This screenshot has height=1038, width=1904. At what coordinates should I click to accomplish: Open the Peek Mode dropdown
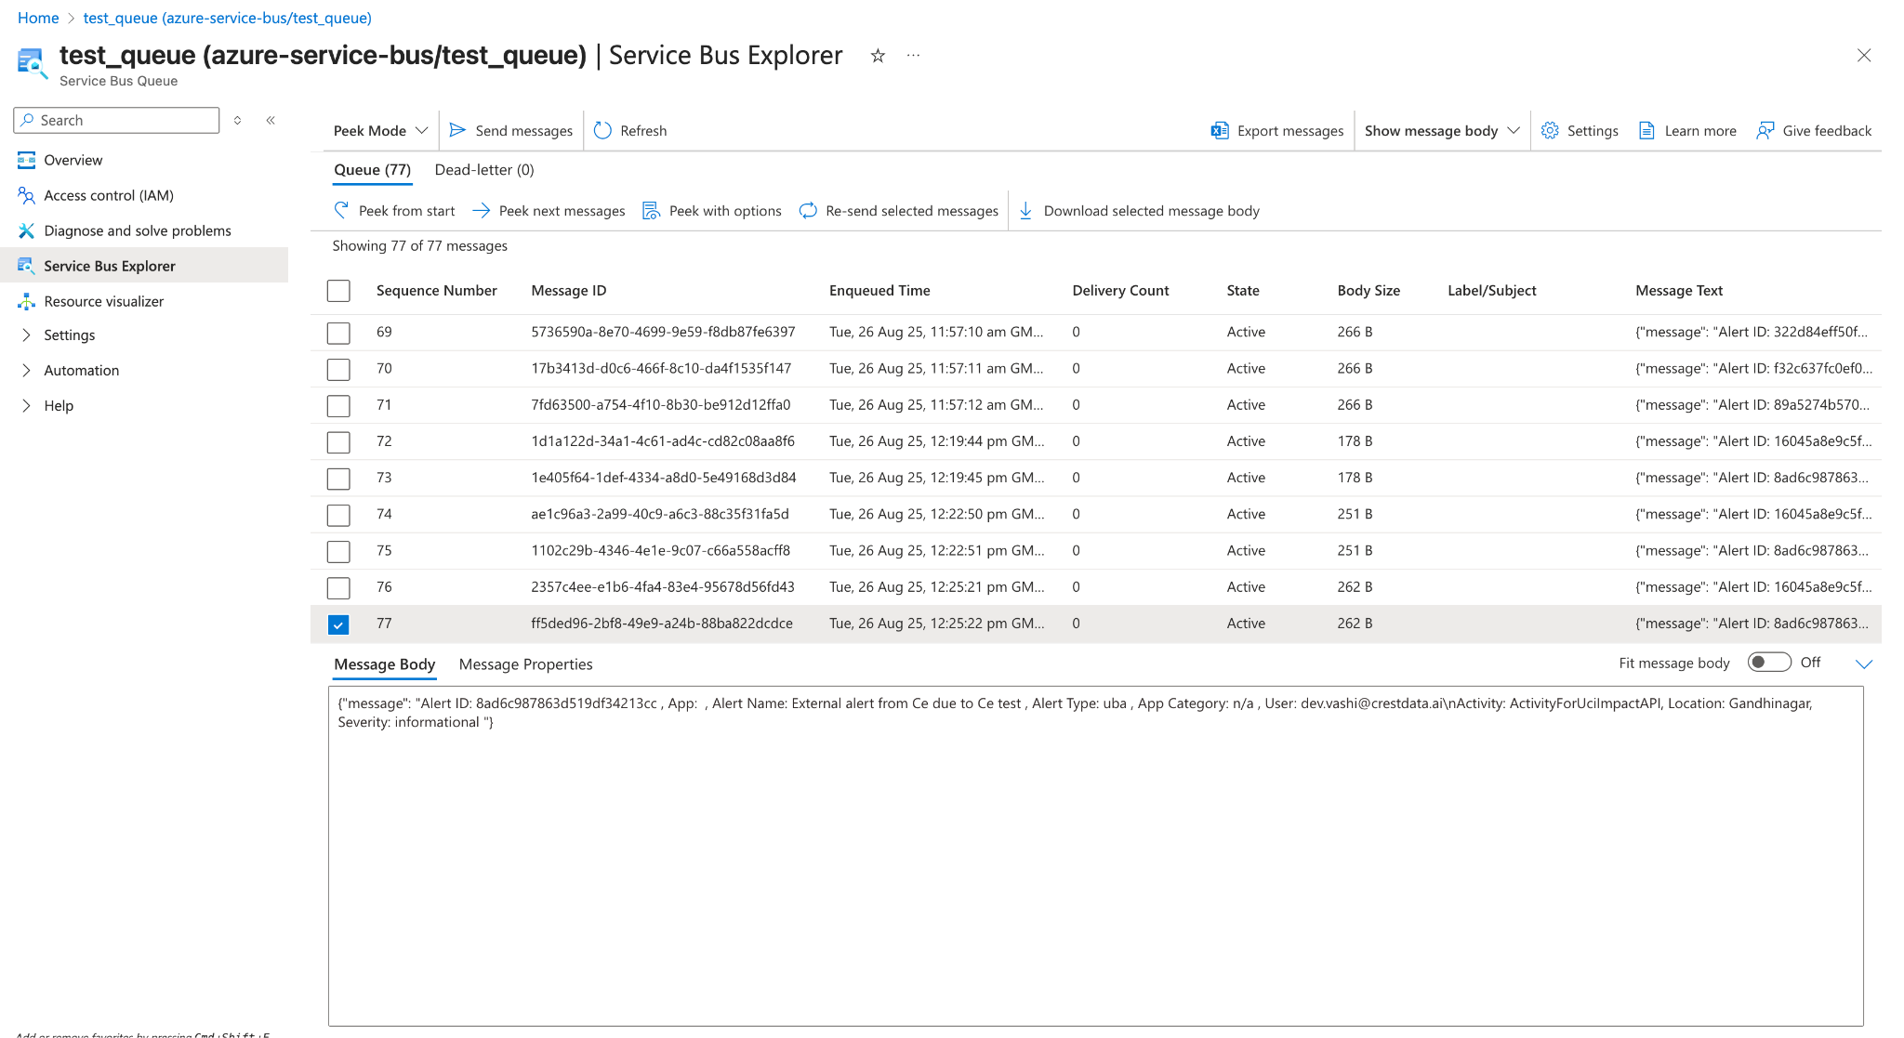click(380, 130)
